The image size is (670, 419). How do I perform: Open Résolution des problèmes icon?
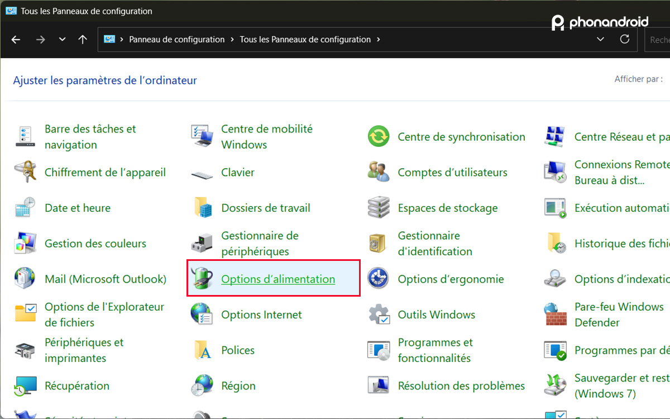tap(379, 385)
